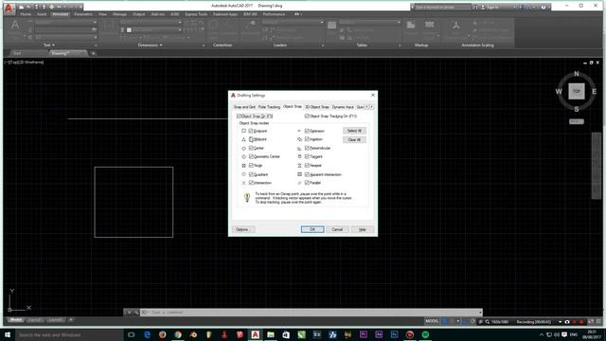606x341 pixels.
Task: Toggle the Endpoint snap checkbox
Action: point(251,131)
